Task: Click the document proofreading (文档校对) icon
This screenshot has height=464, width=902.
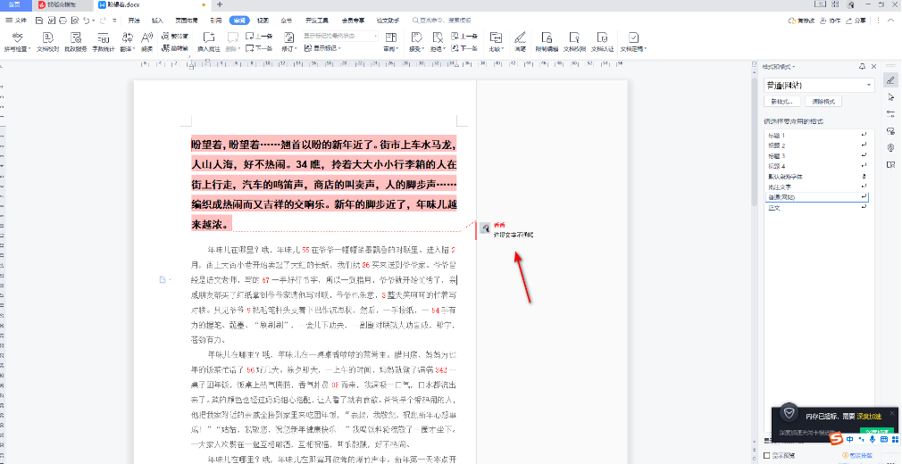Action: [47, 38]
